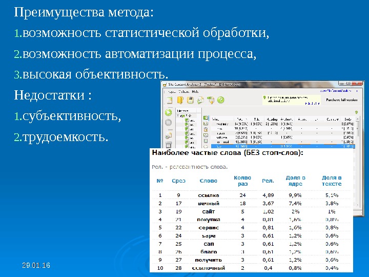Click the gray stop analysis button
The image size is (369, 277).
169,123
